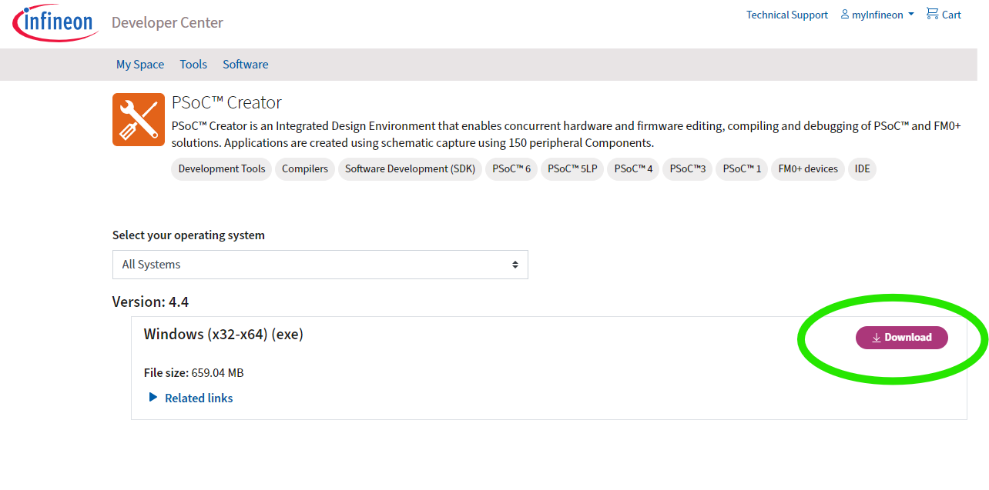Click the Infineon logo
Viewport: 989px width, 490px height.
55,22
